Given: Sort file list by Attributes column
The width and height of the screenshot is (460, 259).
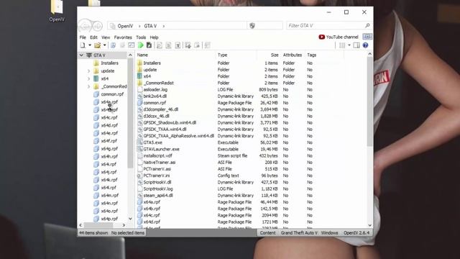Looking at the screenshot, I should 293,55.
